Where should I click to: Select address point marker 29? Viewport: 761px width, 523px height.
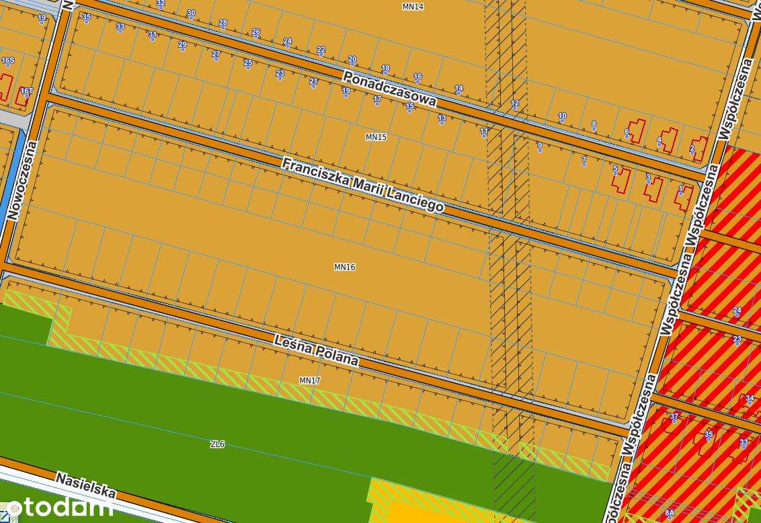182,46
